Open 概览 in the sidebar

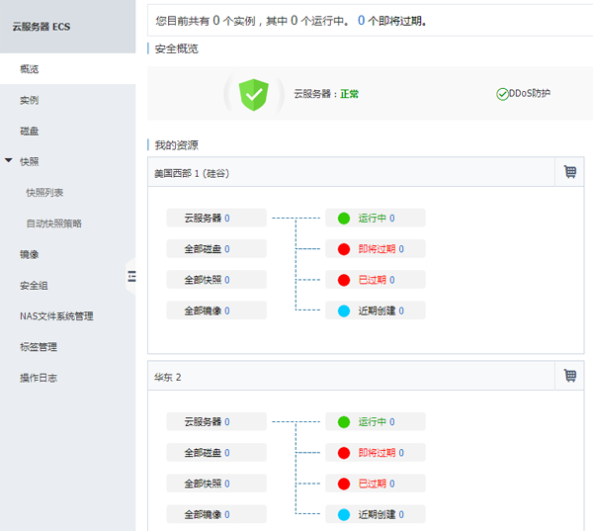(30, 69)
